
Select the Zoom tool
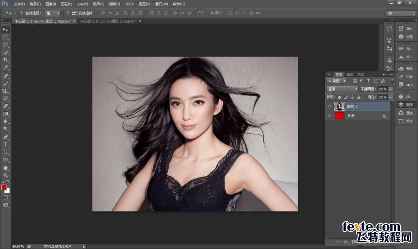pos(5,175)
